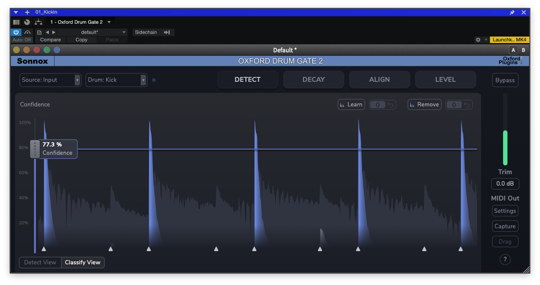Click the orange circle in the plugin header
This screenshot has height=285, width=540.
click(x=27, y=50)
